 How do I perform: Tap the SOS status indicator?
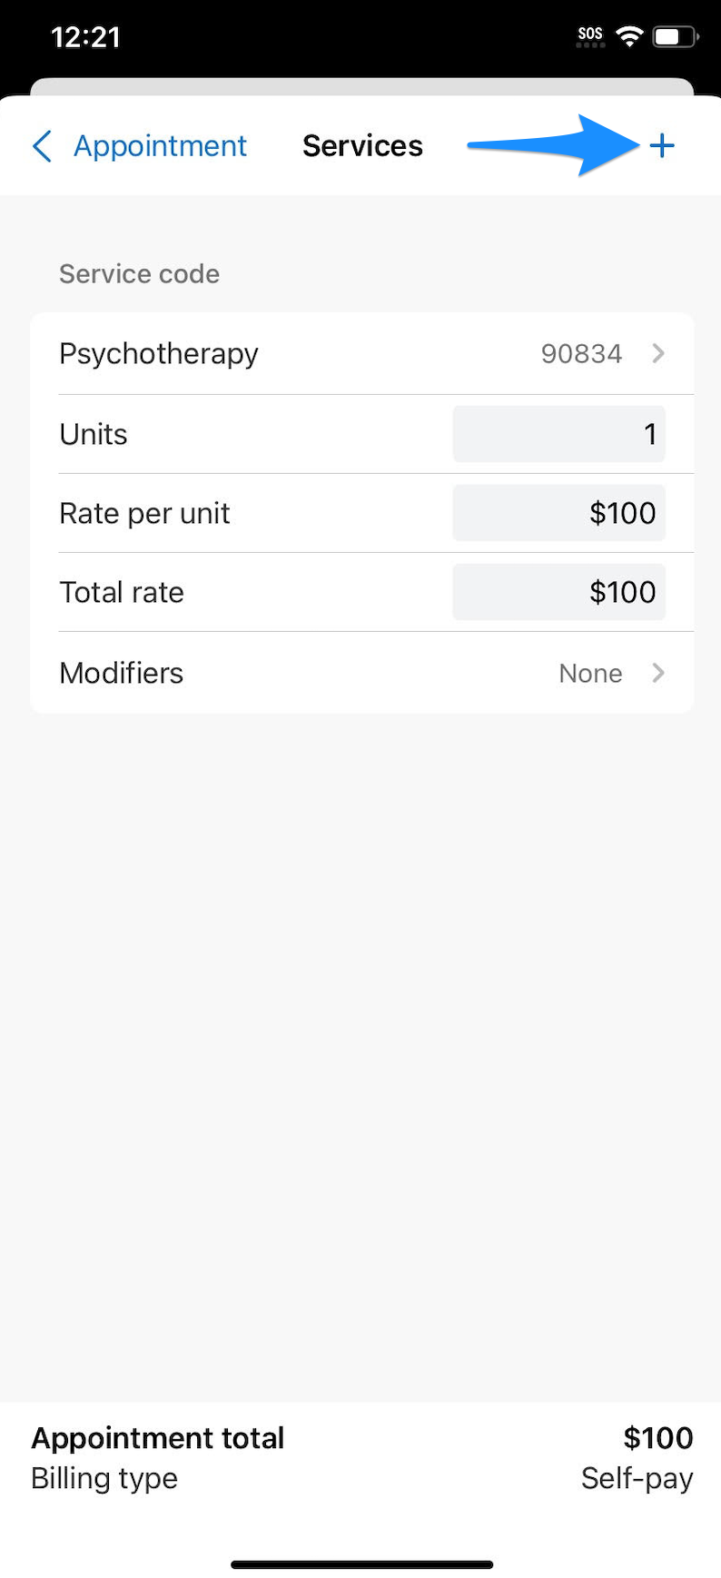590,36
